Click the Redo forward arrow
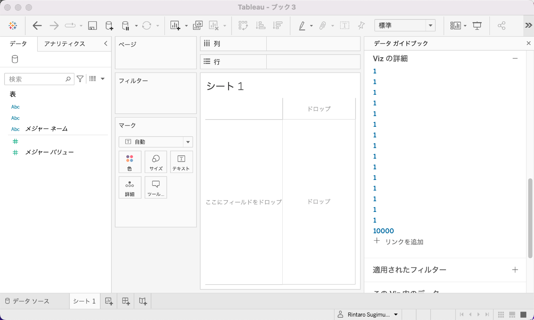The image size is (534, 320). pyautogui.click(x=54, y=26)
